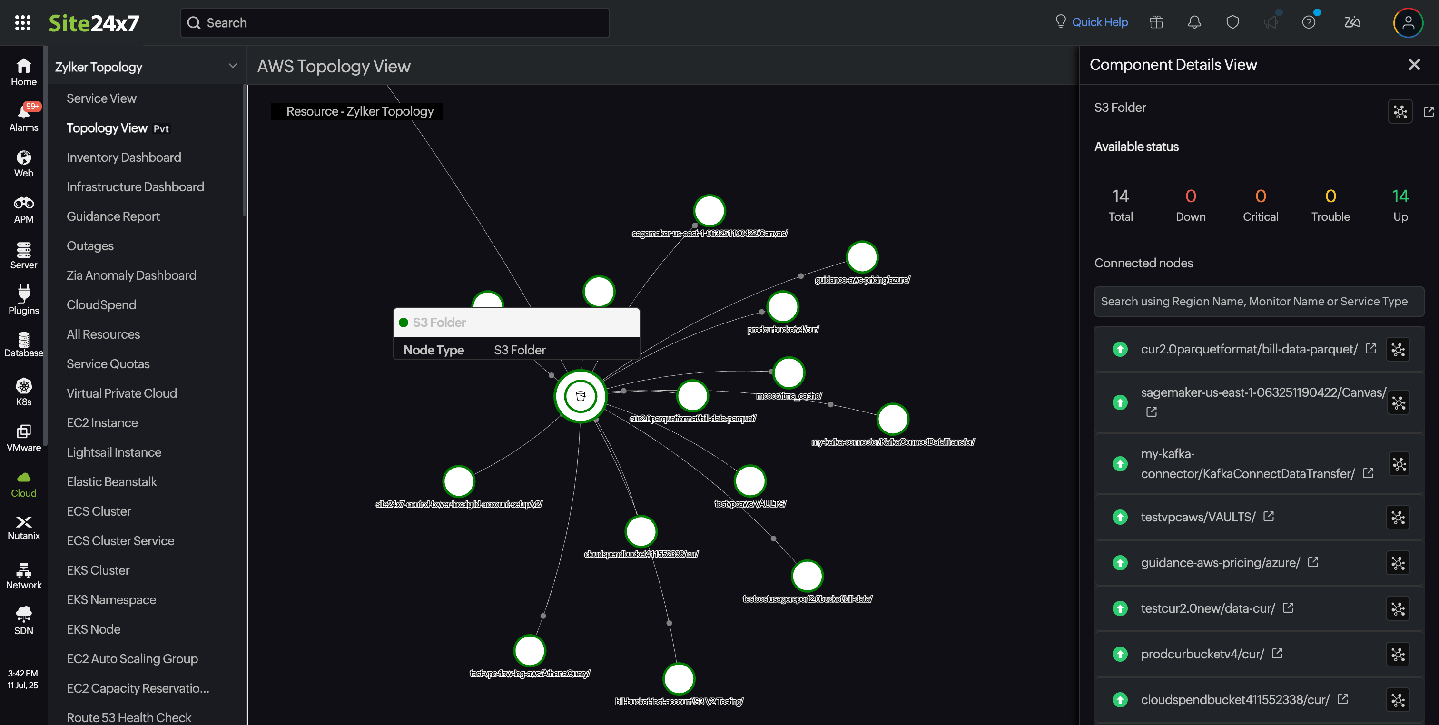Viewport: 1439px width, 725px height.
Task: Open the Inventory Dashboard menu item
Action: point(123,157)
